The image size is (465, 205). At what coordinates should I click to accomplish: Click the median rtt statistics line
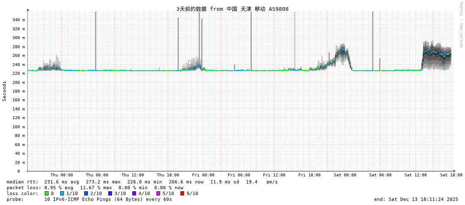tap(142, 182)
